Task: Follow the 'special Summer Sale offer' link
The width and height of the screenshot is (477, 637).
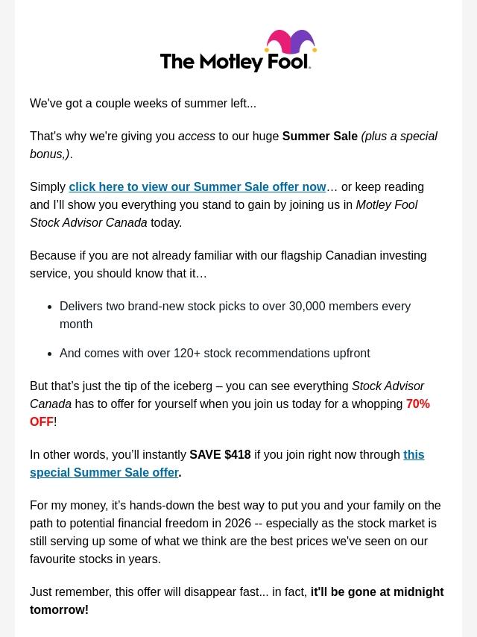Action: click(x=104, y=472)
